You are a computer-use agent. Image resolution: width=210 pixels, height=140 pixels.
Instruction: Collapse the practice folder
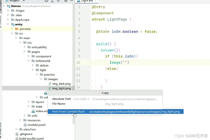pos(37,74)
